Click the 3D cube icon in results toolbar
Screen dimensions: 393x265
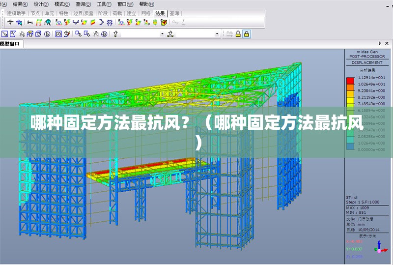click(164, 22)
